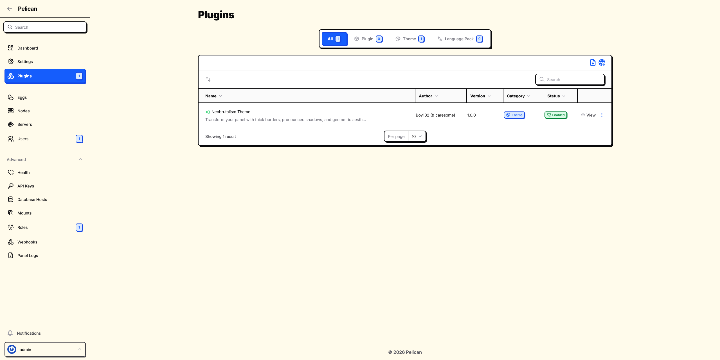Switch to the Language Pack tab
This screenshot has width=720, height=360.
(460, 39)
